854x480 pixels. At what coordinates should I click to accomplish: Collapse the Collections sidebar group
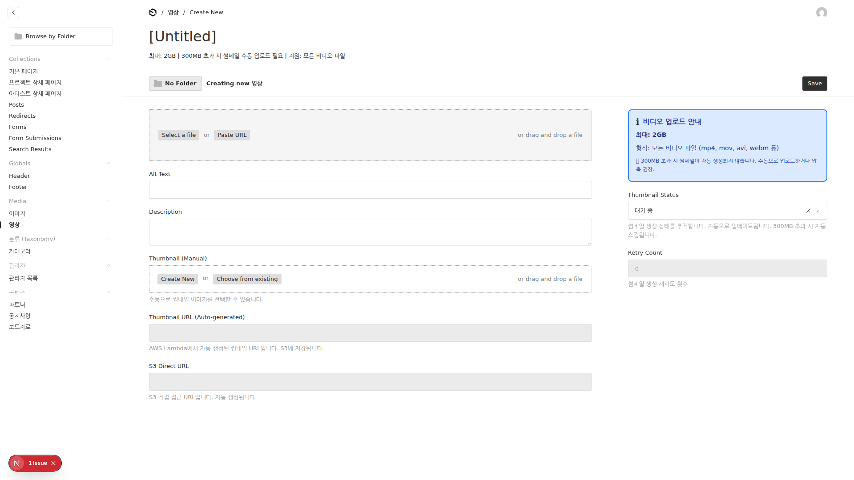tap(108, 59)
